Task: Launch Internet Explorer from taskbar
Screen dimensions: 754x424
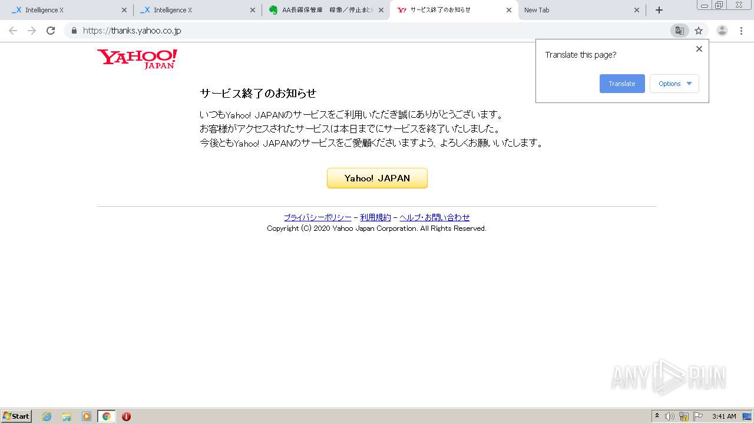Action: pos(47,416)
